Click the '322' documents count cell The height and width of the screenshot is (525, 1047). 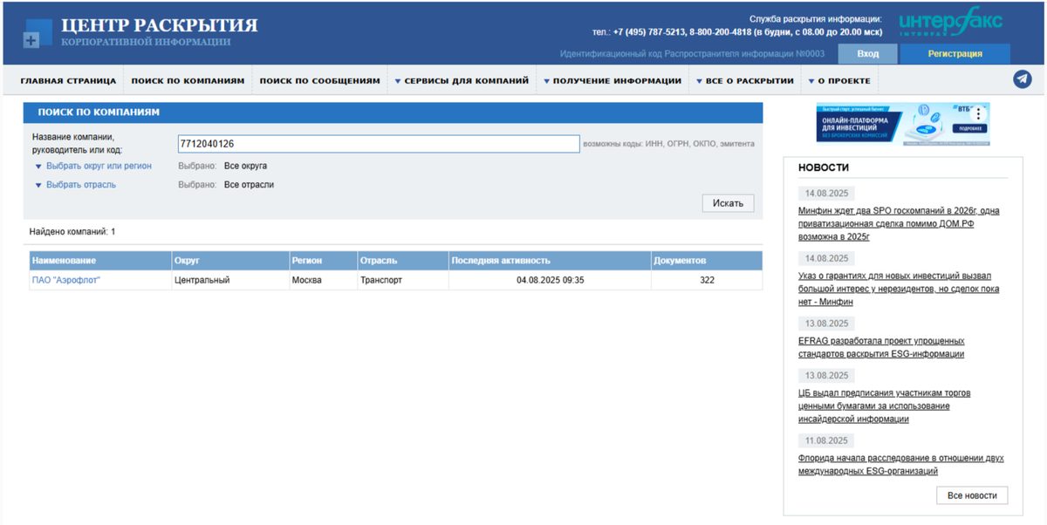(x=707, y=280)
